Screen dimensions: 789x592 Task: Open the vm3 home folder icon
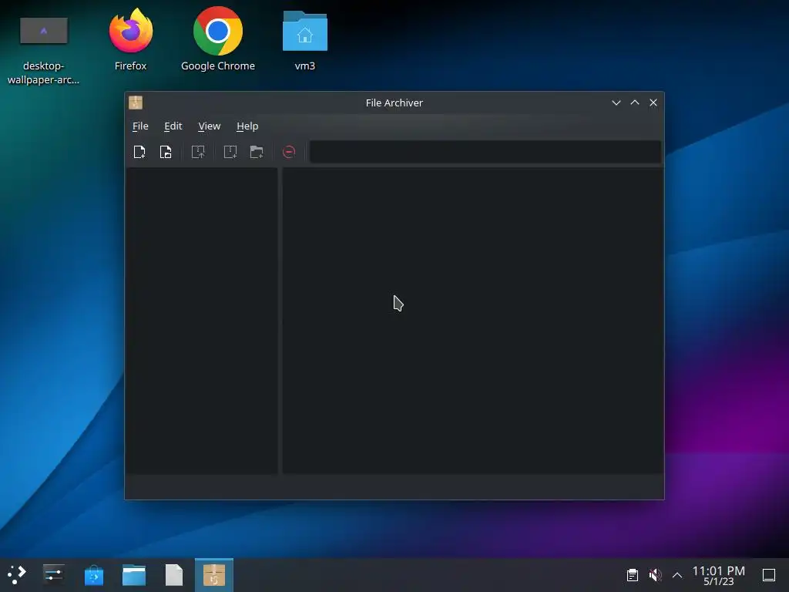tap(305, 39)
